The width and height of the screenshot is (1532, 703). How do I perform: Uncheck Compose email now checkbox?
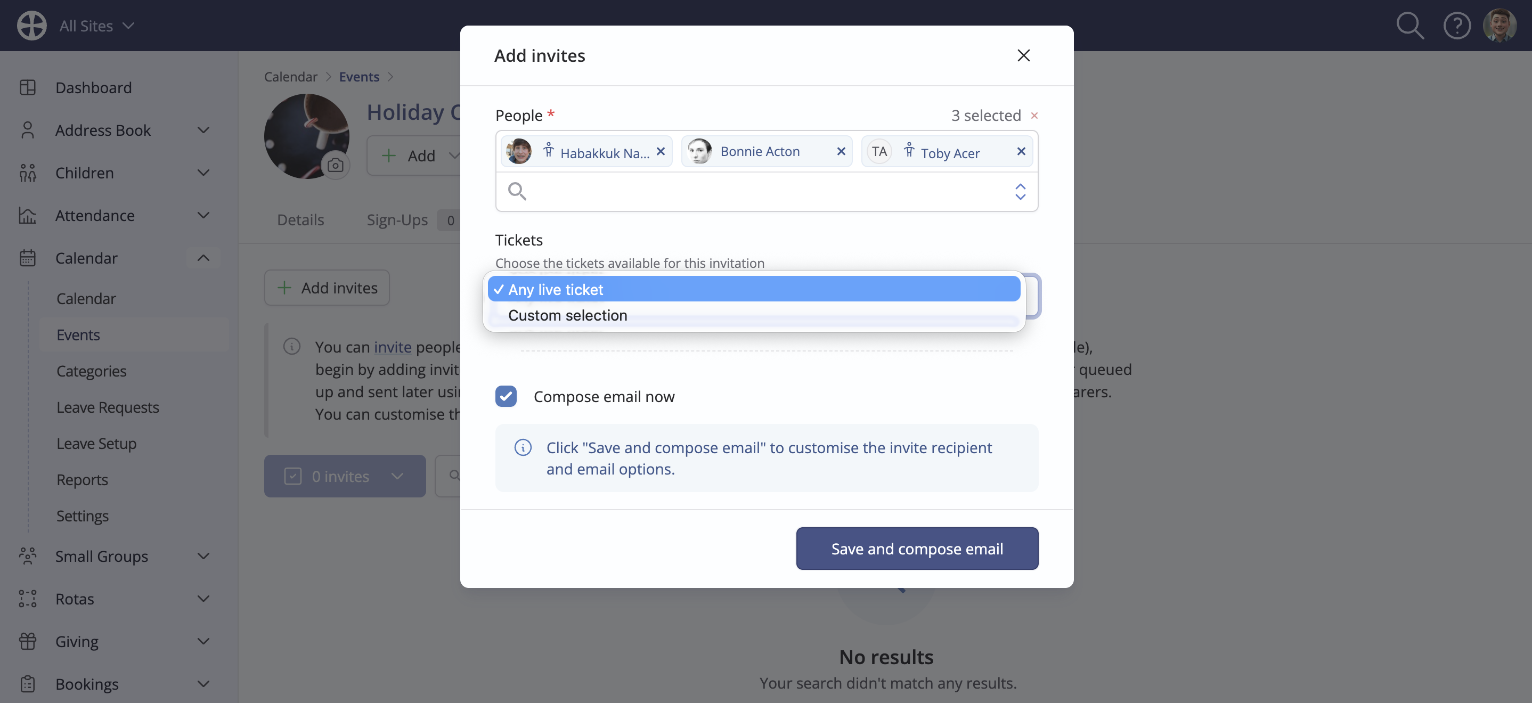506,396
